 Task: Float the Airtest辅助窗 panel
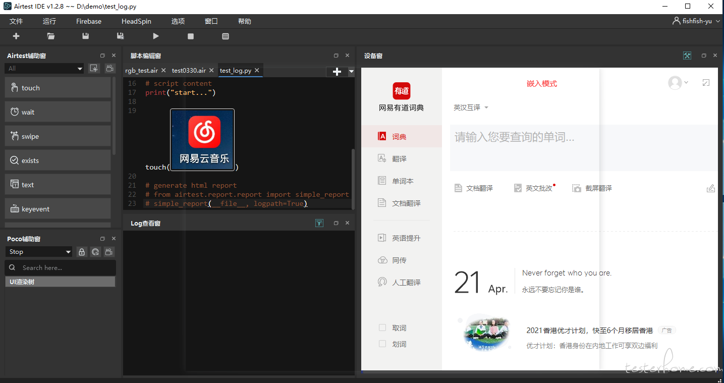(102, 56)
